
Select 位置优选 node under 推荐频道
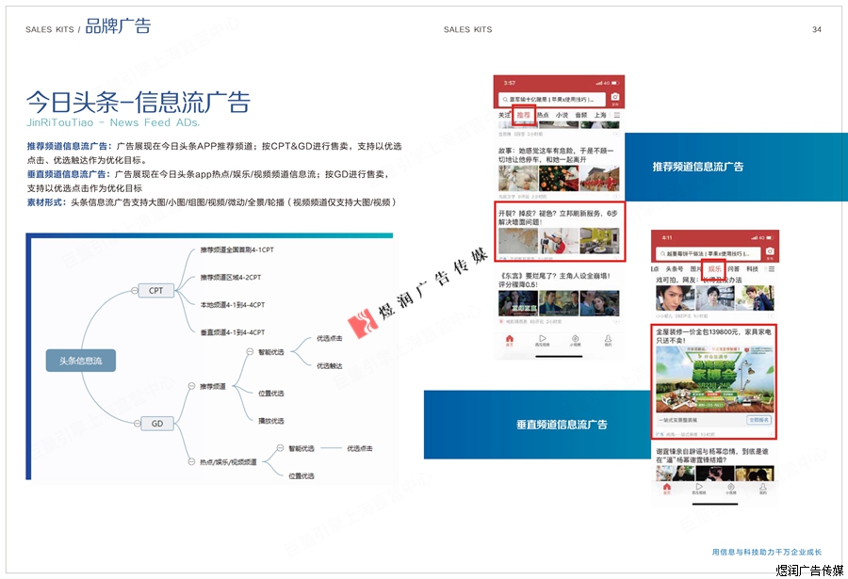(271, 393)
